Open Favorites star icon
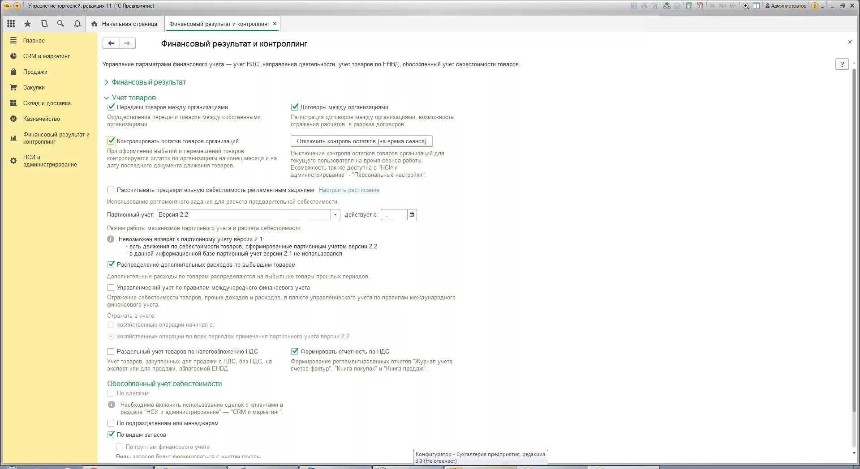Viewport: 860px width, 469px height. pos(27,24)
